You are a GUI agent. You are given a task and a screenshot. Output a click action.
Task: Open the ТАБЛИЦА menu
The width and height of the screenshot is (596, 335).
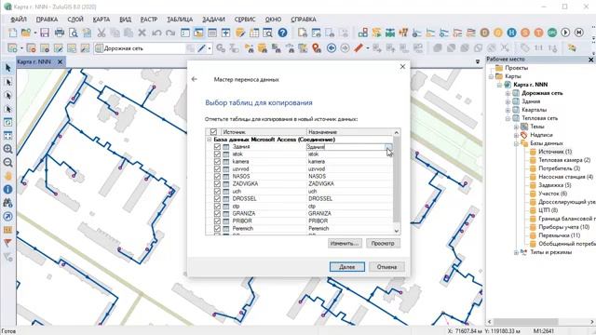click(x=180, y=20)
